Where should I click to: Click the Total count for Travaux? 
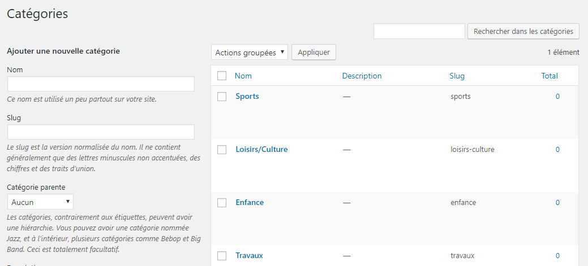(x=557, y=256)
